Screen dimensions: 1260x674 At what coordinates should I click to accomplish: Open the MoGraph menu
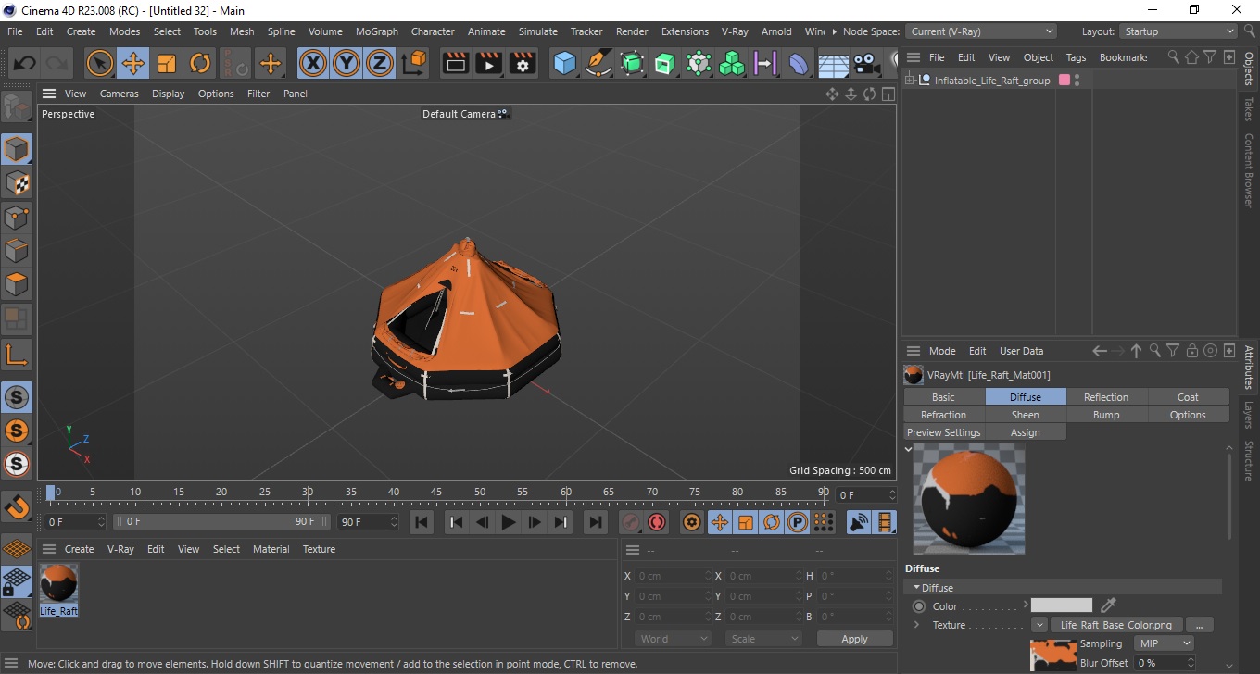pyautogui.click(x=377, y=31)
